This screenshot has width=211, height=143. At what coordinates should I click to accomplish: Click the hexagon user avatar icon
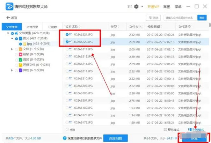coord(136,6)
